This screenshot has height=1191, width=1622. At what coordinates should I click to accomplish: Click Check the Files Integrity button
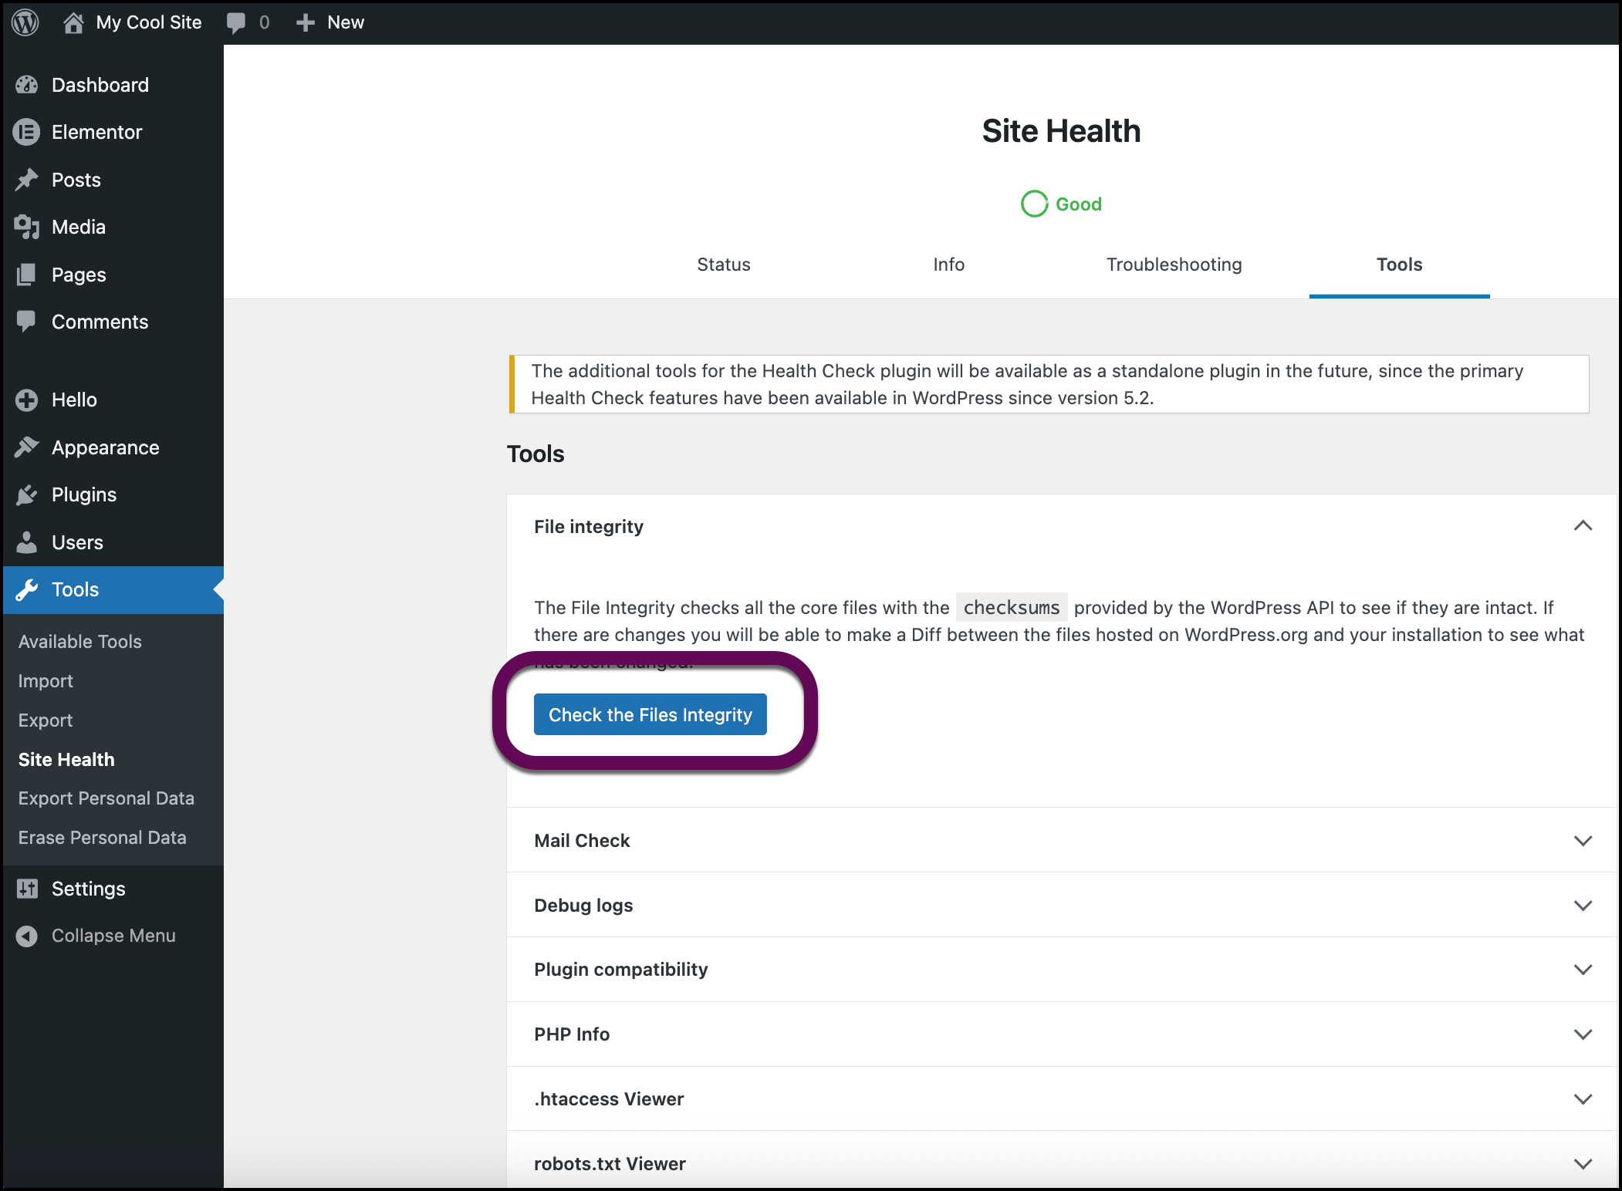click(650, 714)
